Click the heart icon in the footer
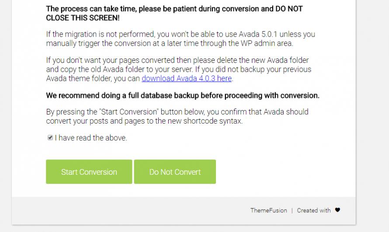 [x=337, y=210]
